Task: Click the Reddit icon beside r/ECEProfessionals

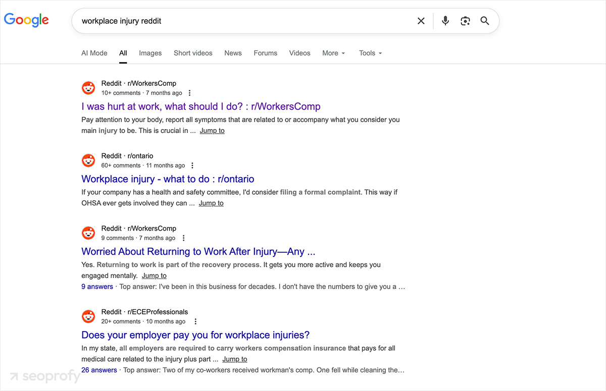Action: pos(88,316)
